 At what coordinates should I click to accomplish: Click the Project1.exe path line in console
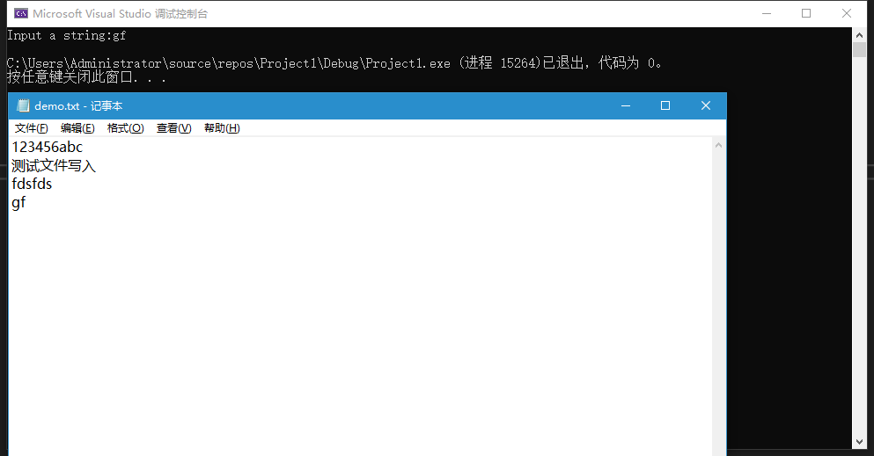tap(334, 63)
